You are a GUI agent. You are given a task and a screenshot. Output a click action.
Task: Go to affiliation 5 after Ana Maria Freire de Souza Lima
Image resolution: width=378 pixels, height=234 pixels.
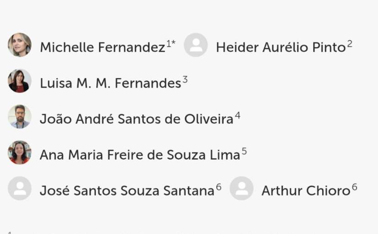tap(244, 151)
